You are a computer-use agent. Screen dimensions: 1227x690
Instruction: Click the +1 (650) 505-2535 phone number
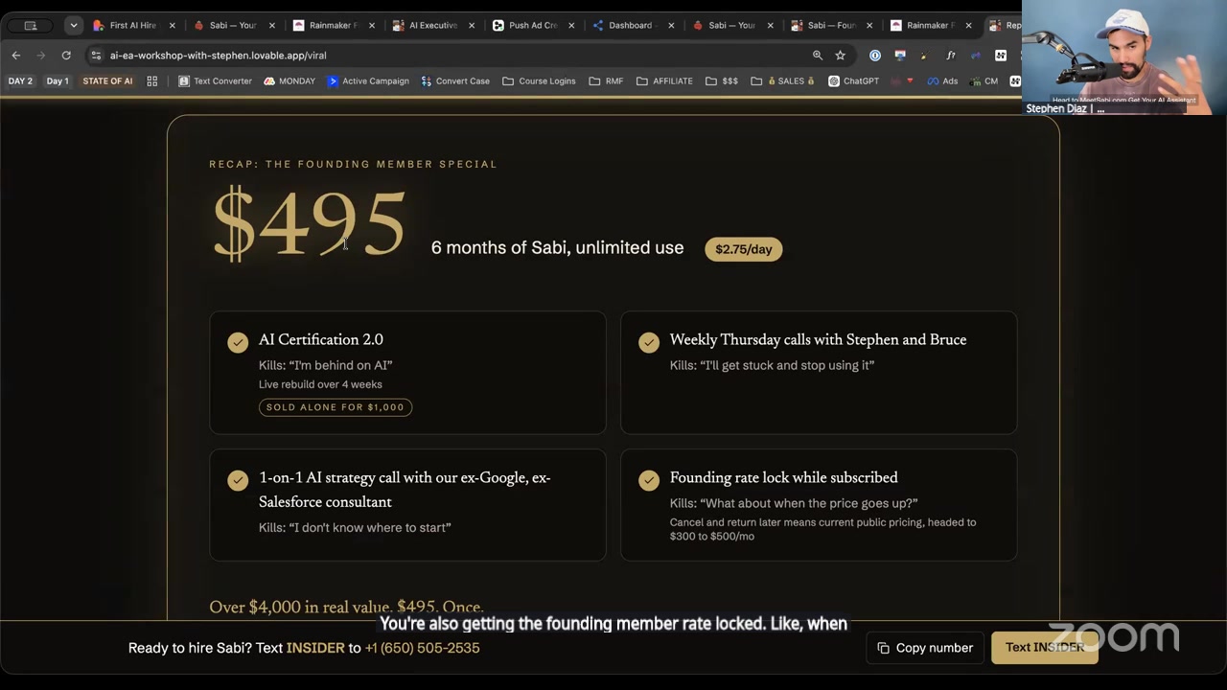click(422, 648)
